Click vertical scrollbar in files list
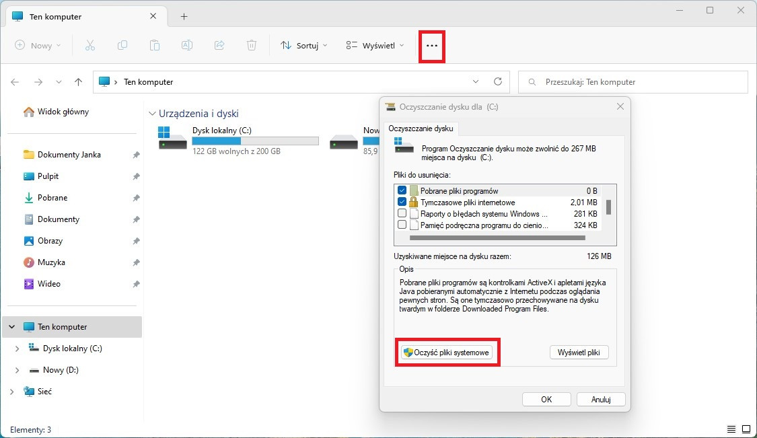The height and width of the screenshot is (438, 757). click(x=609, y=208)
